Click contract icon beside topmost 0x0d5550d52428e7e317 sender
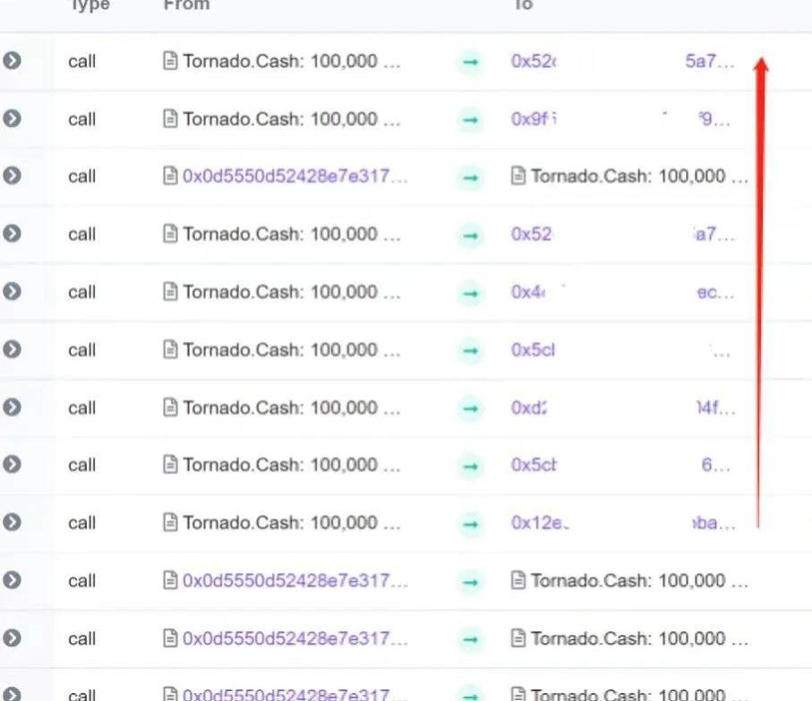 (x=170, y=176)
